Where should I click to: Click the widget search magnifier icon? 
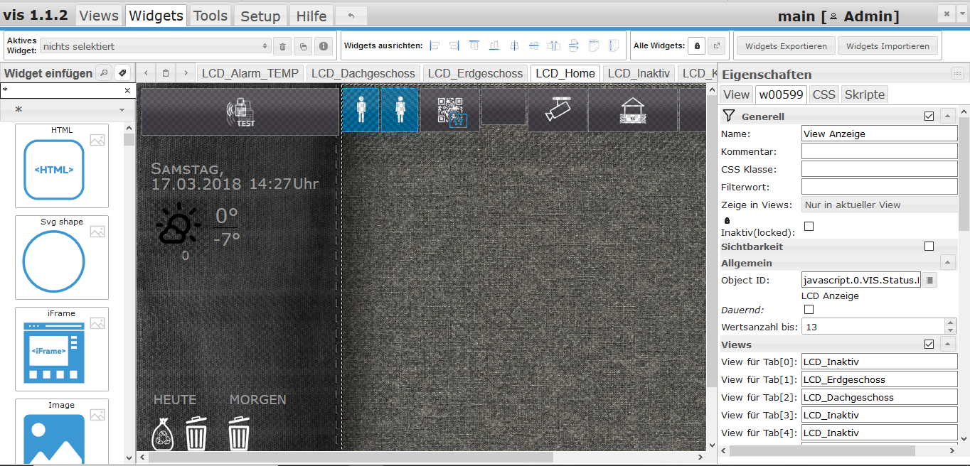click(x=104, y=72)
